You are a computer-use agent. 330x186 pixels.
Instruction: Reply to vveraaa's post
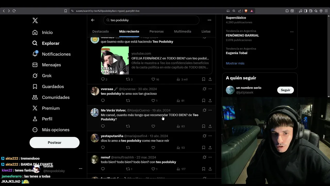point(103,100)
